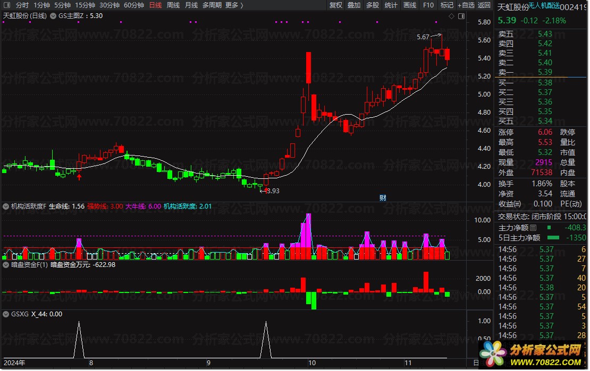Expand the 更多 periods menu
The height and width of the screenshot is (371, 590).
(234, 5)
